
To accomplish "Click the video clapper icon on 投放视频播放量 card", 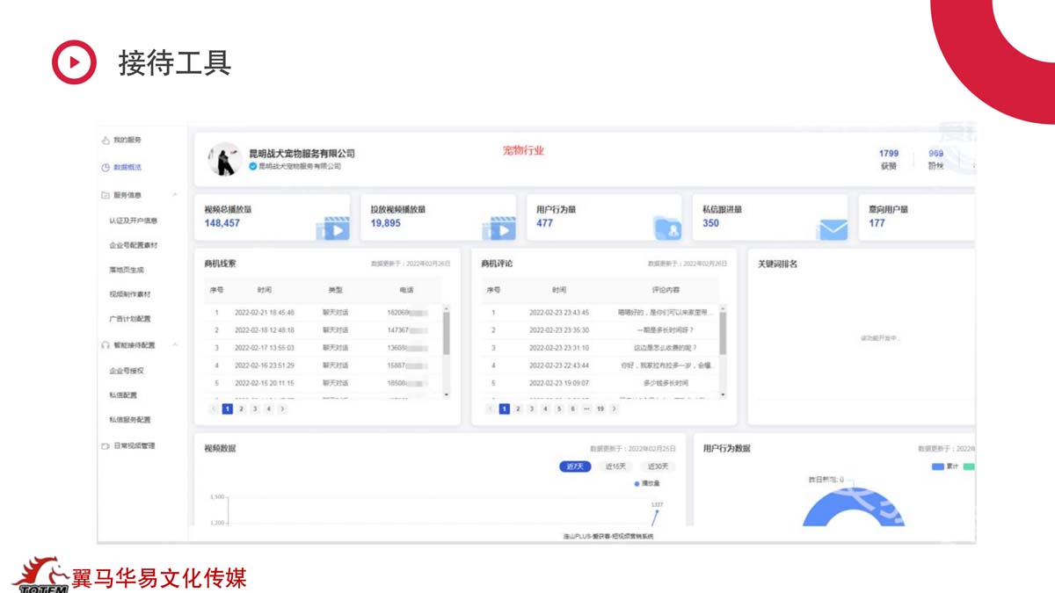I will click(x=499, y=228).
